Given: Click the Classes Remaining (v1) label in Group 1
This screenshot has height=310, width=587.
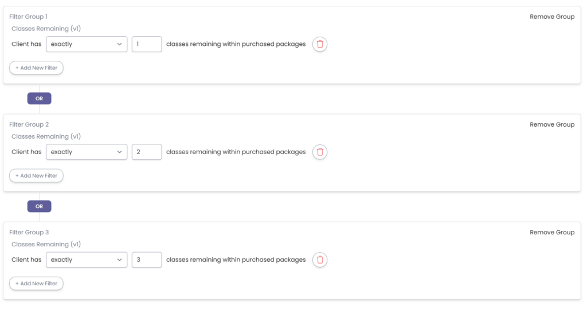Looking at the screenshot, I should click(46, 29).
